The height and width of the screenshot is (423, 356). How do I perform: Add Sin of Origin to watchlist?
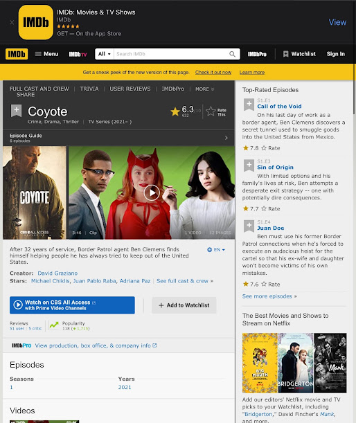[x=249, y=165]
